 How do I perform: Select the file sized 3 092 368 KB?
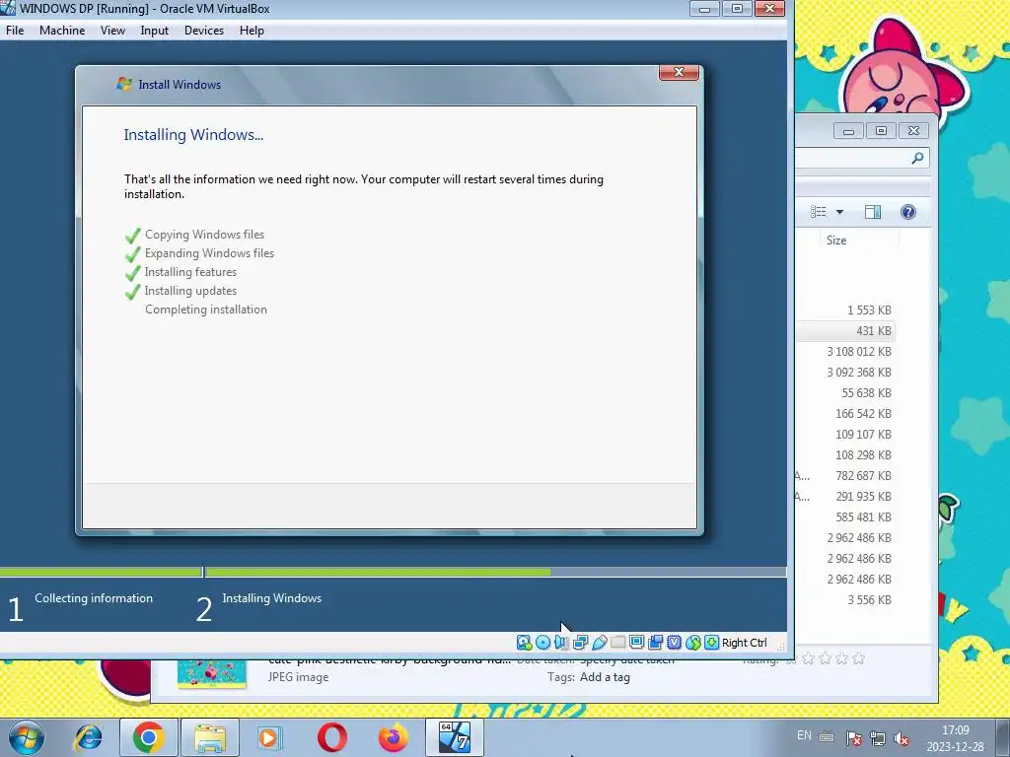845,372
